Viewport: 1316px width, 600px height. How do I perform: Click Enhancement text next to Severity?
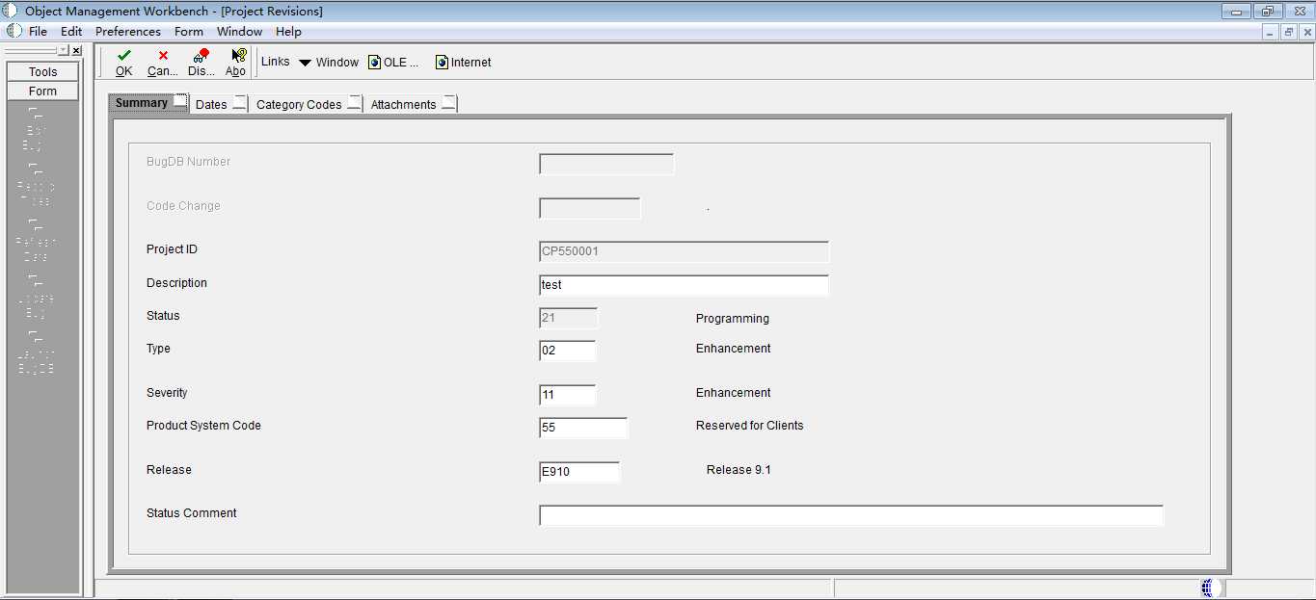tap(734, 393)
